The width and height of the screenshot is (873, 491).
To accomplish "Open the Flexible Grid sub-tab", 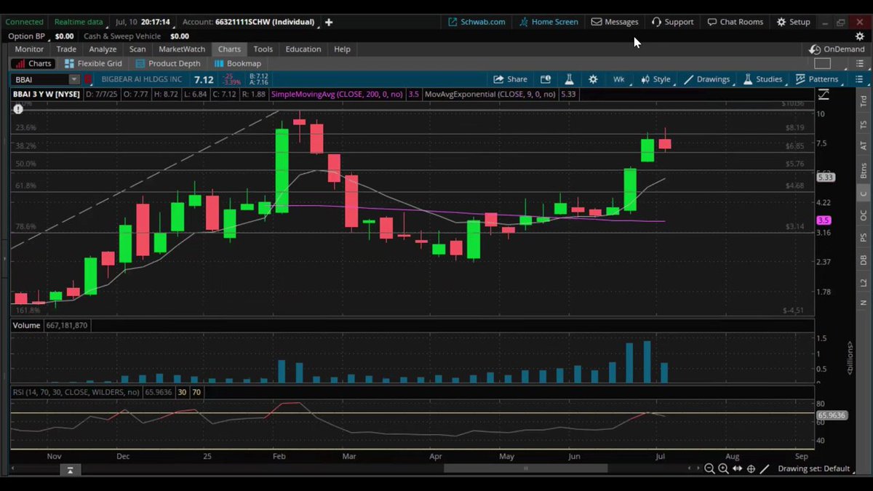I will 93,64.
